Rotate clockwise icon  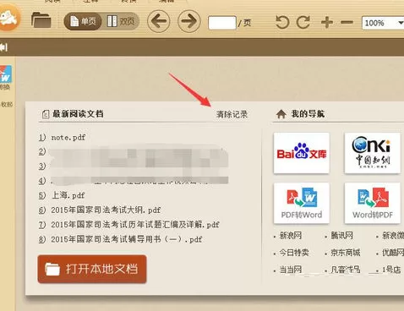point(303,22)
